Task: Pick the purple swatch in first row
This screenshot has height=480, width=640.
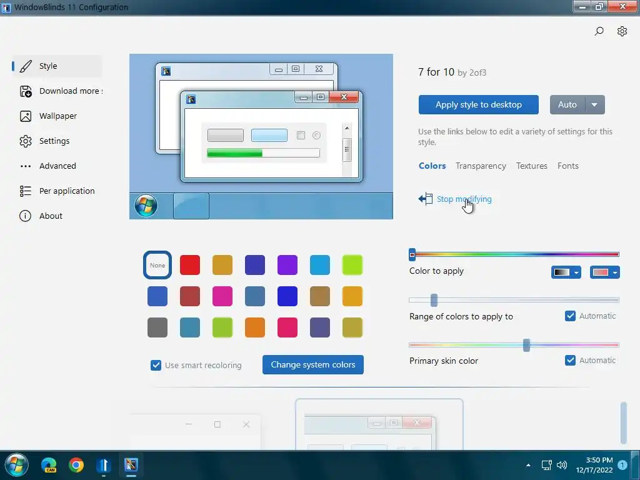Action: click(287, 265)
